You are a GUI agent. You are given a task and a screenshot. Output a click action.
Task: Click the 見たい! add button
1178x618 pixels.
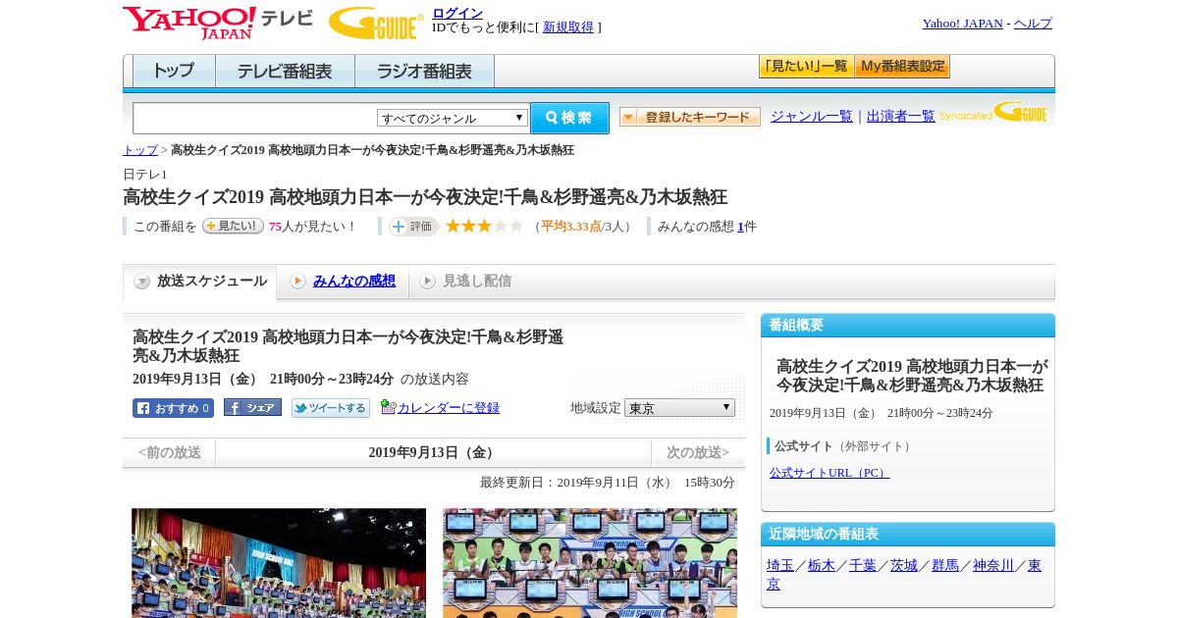(233, 226)
